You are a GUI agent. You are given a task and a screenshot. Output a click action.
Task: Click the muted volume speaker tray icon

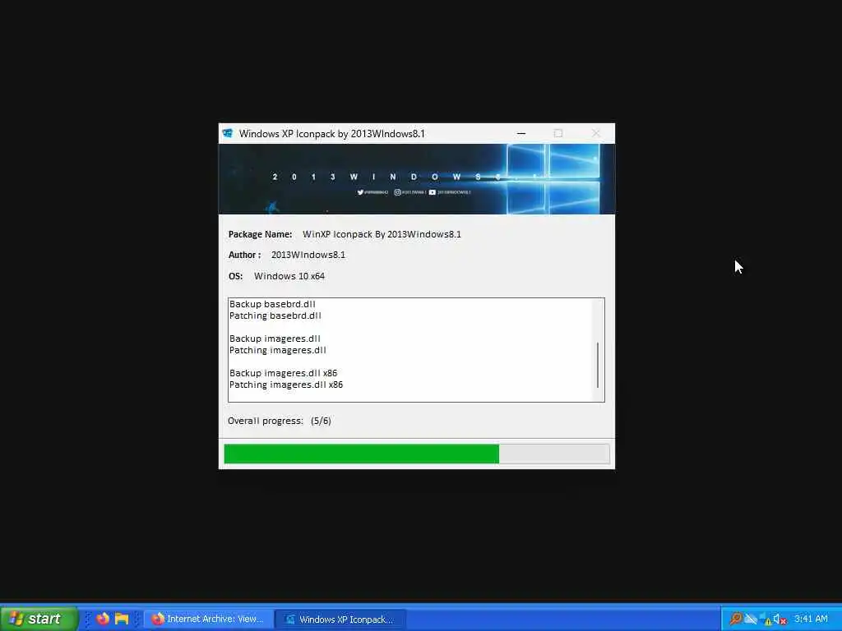[780, 619]
